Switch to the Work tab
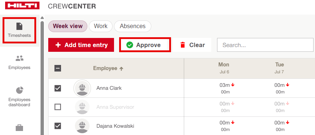Viewport: 315px width, 135px height. [x=100, y=26]
